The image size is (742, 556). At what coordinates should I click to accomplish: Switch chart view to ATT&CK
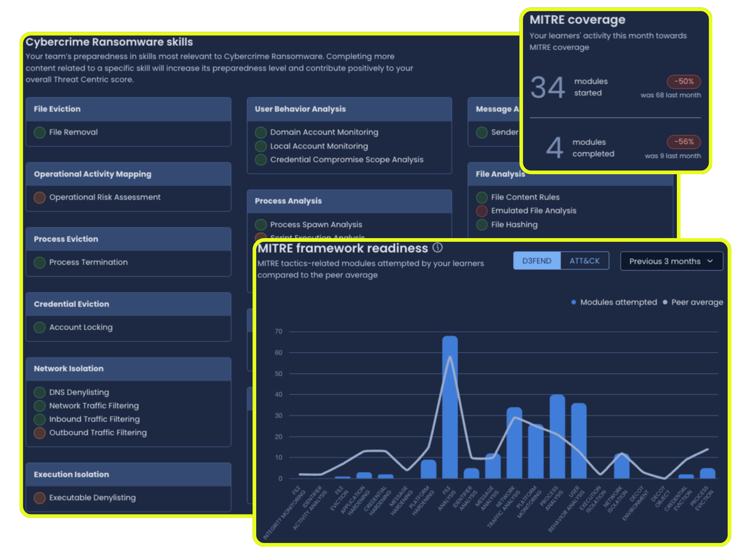pos(584,261)
